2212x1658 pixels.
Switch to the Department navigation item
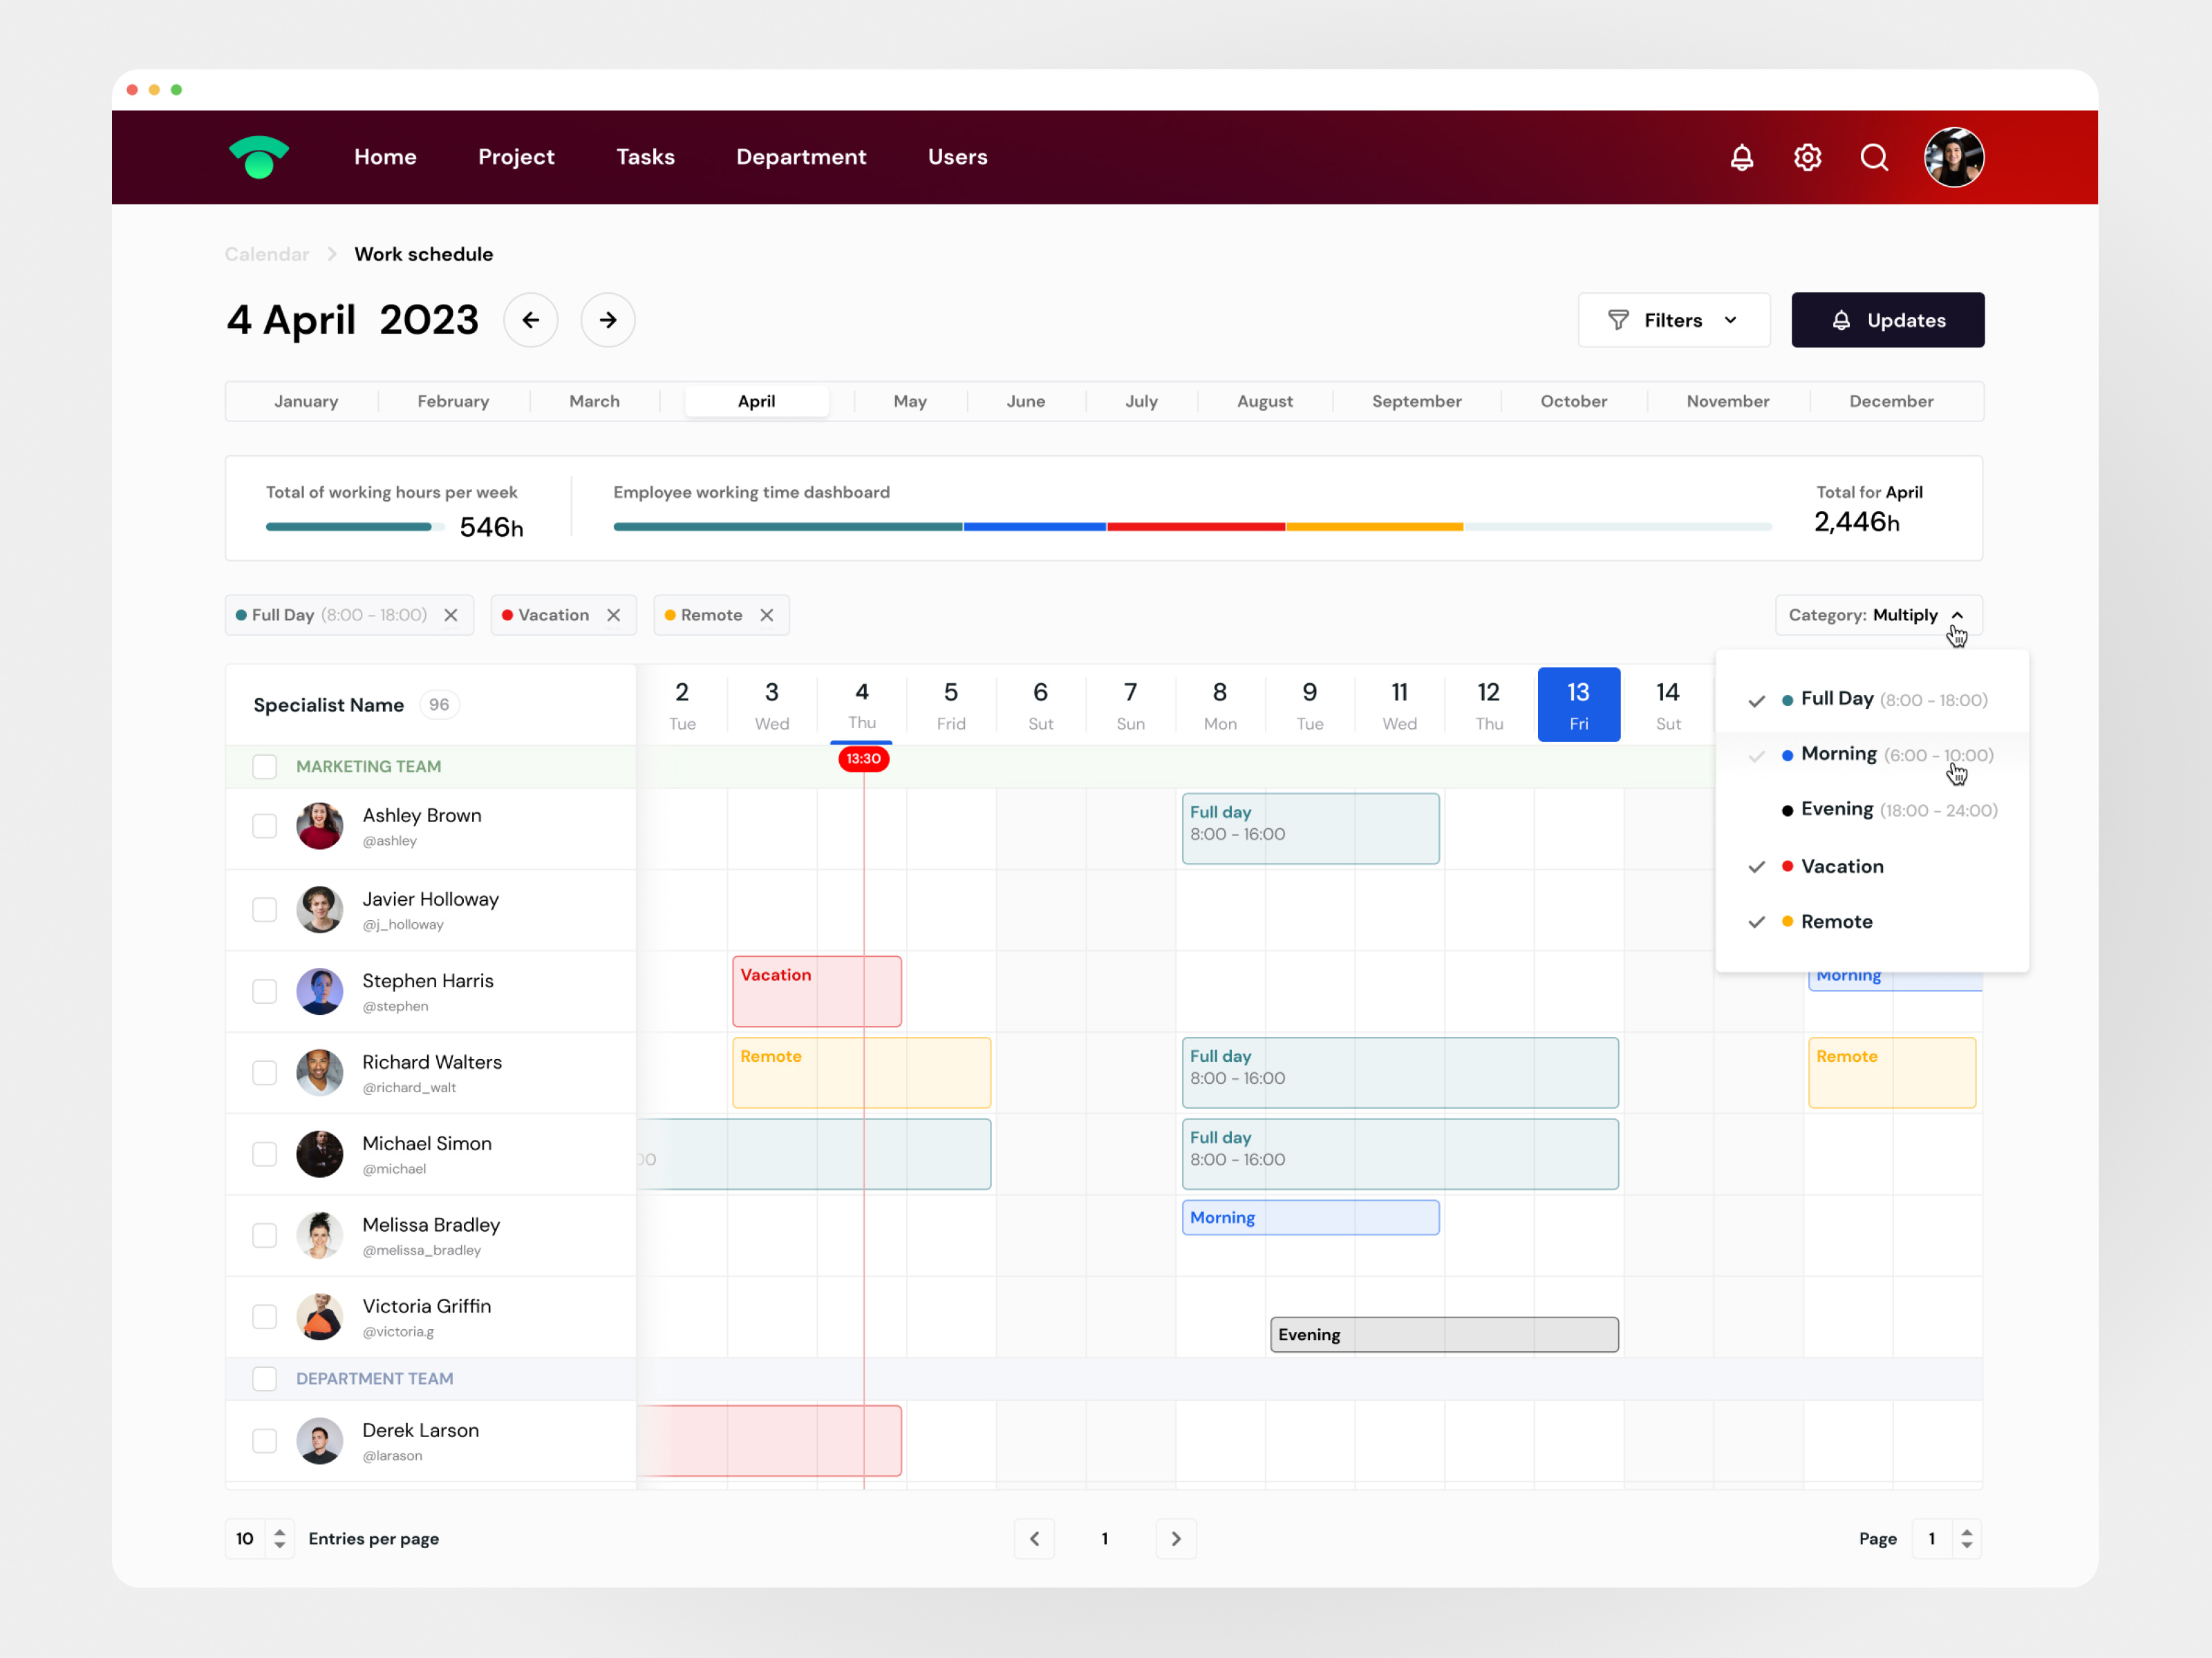[801, 157]
